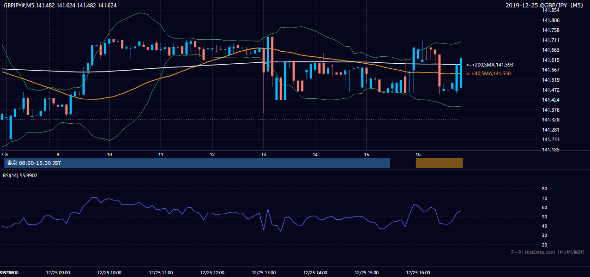Click hour marker 16 below price chart
Screen dimensions: 590x277
pos(418,154)
